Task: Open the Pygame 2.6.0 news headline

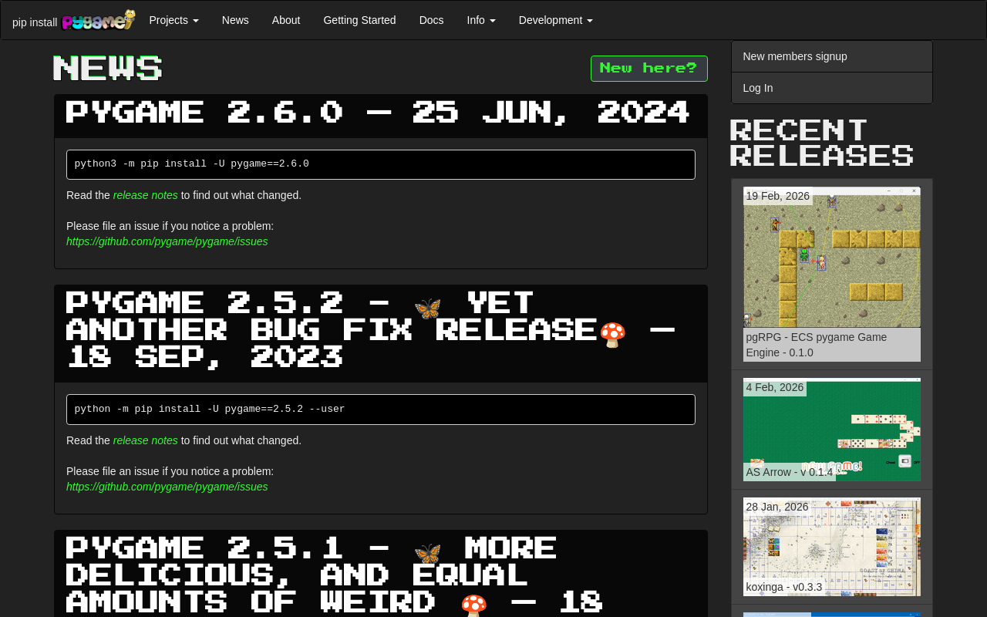Action: point(378,113)
